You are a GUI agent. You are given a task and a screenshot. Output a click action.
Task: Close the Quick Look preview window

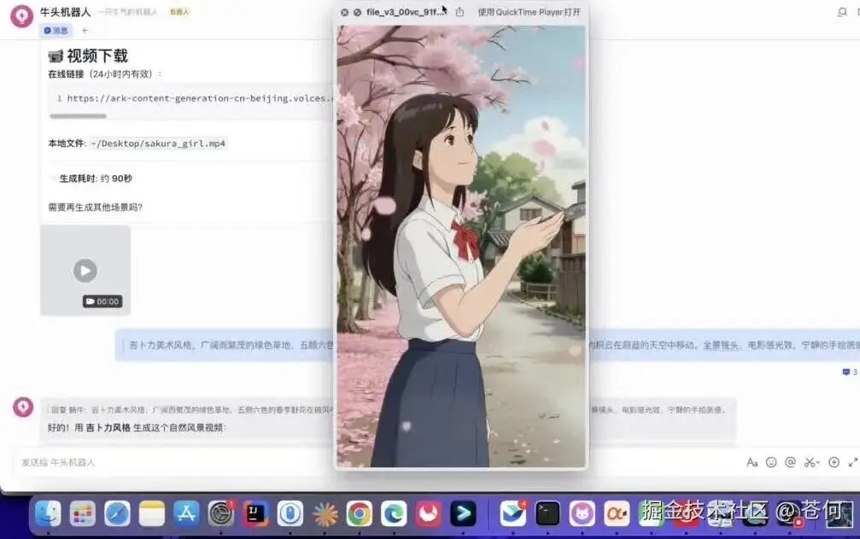coord(344,12)
